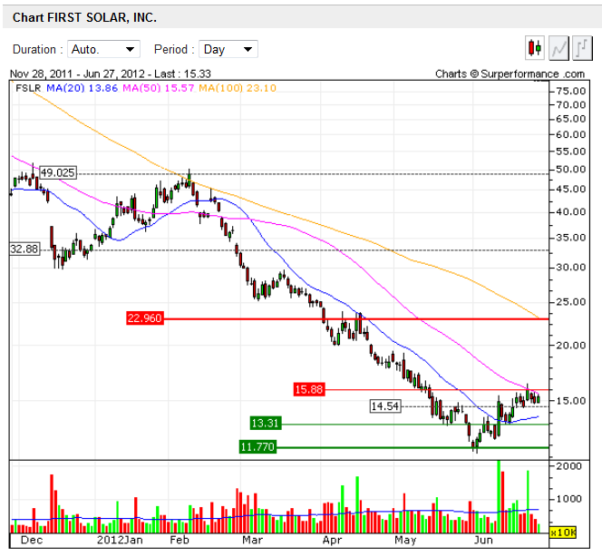Viewport: 602px width, 557px height.
Task: Click the MA(50) 15.57 legend label
Action: coord(159,87)
